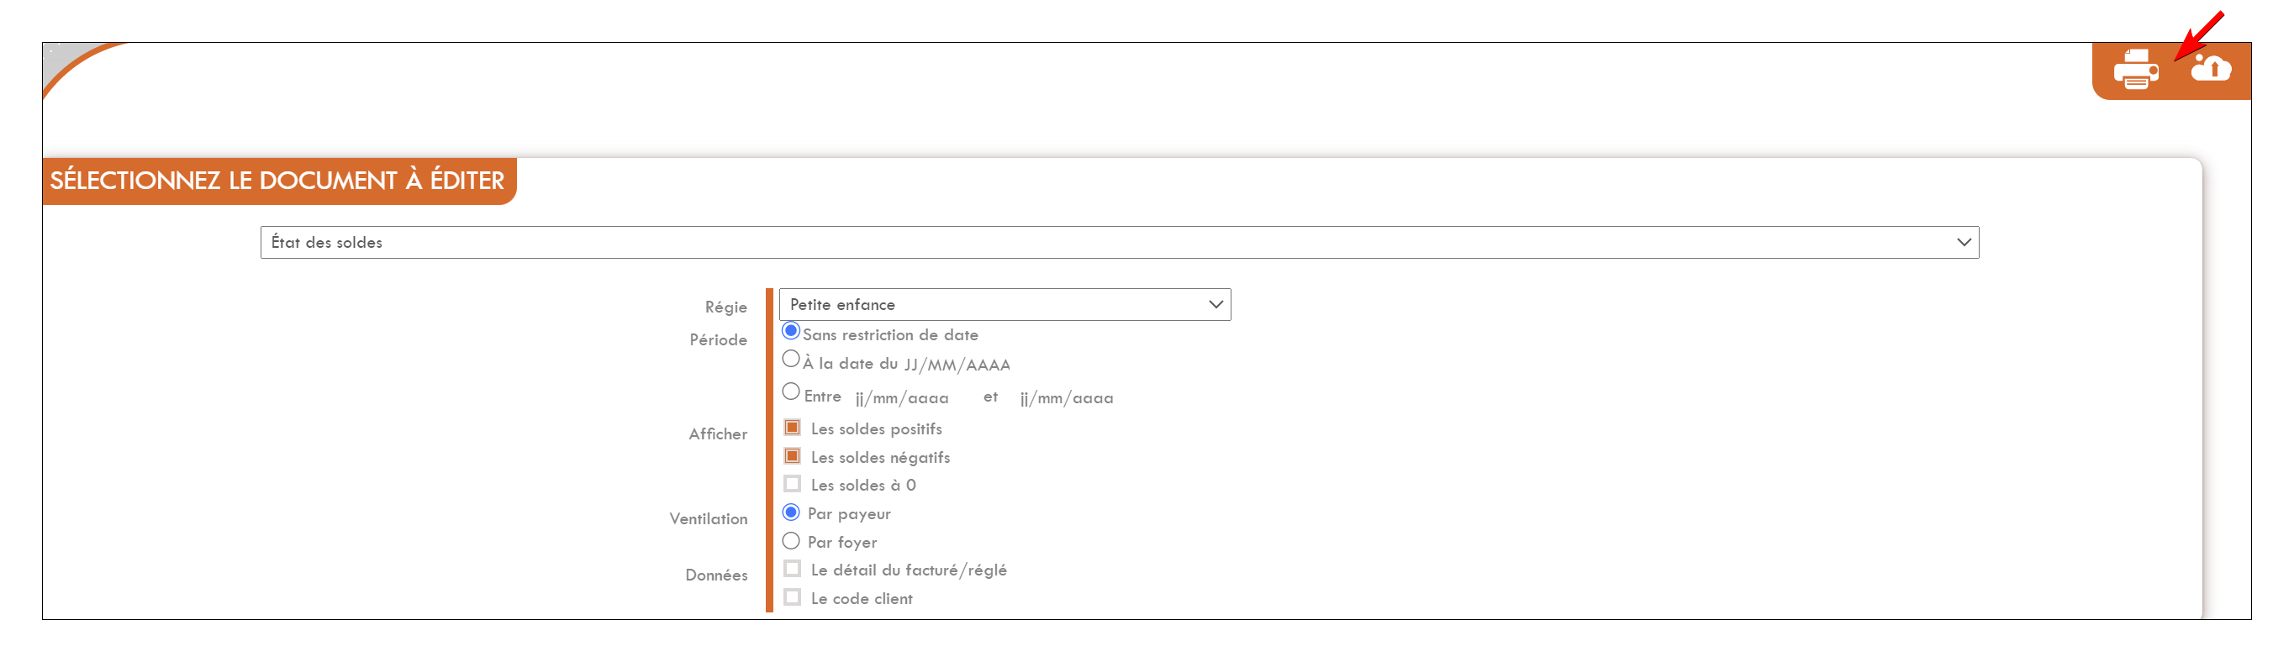Click the first jj/mm/aaaa field after Entre

point(902,397)
